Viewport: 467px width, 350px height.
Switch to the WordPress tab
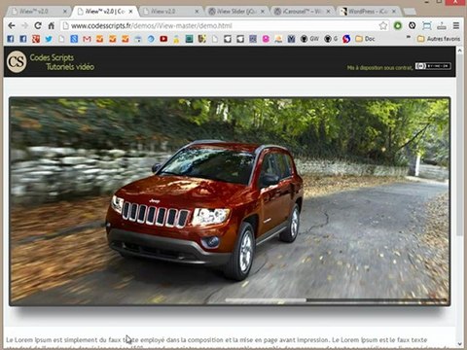368,12
